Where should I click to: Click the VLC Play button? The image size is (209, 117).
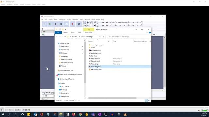click(x=2, y=110)
